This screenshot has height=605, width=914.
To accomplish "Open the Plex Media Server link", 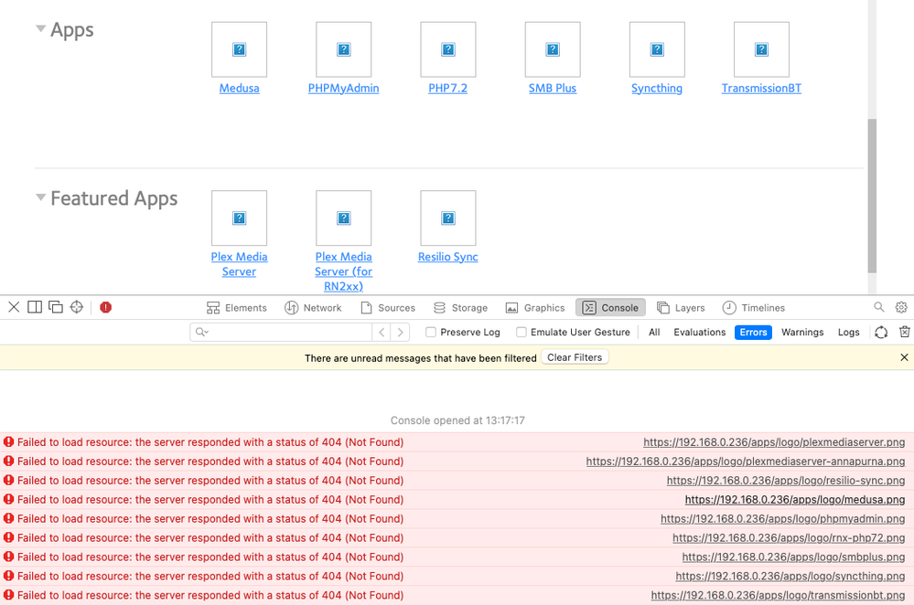I will click(x=239, y=264).
